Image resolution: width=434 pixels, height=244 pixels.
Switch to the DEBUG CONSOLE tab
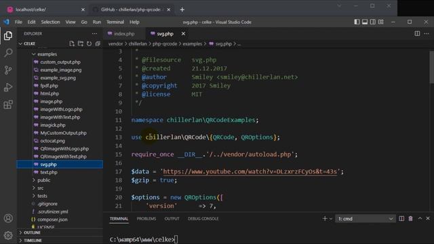pyautogui.click(x=203, y=218)
